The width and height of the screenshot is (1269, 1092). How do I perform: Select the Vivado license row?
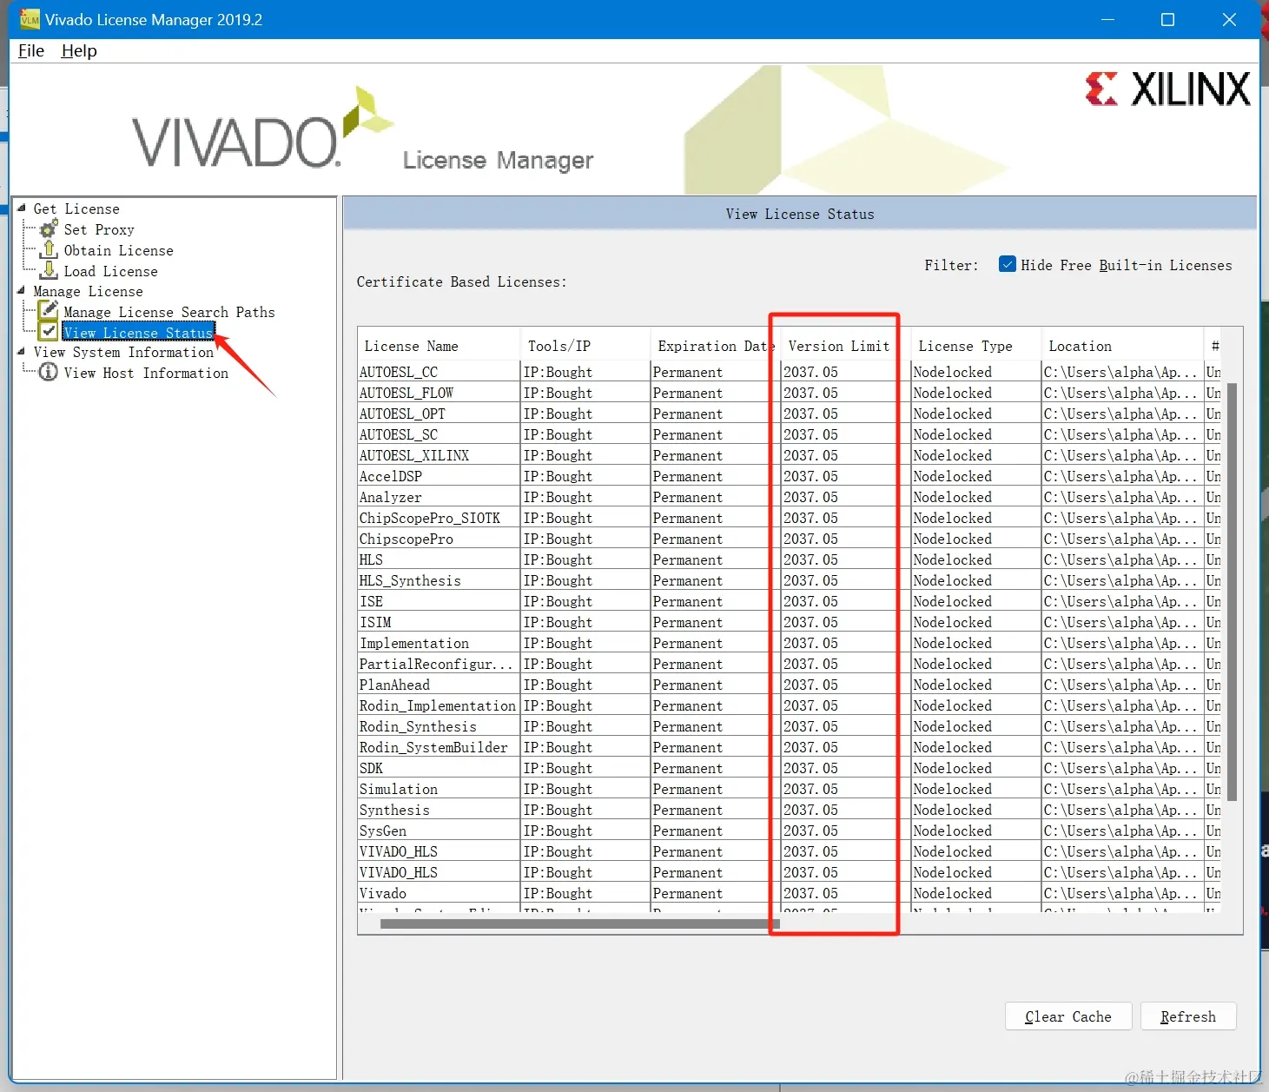coord(789,893)
